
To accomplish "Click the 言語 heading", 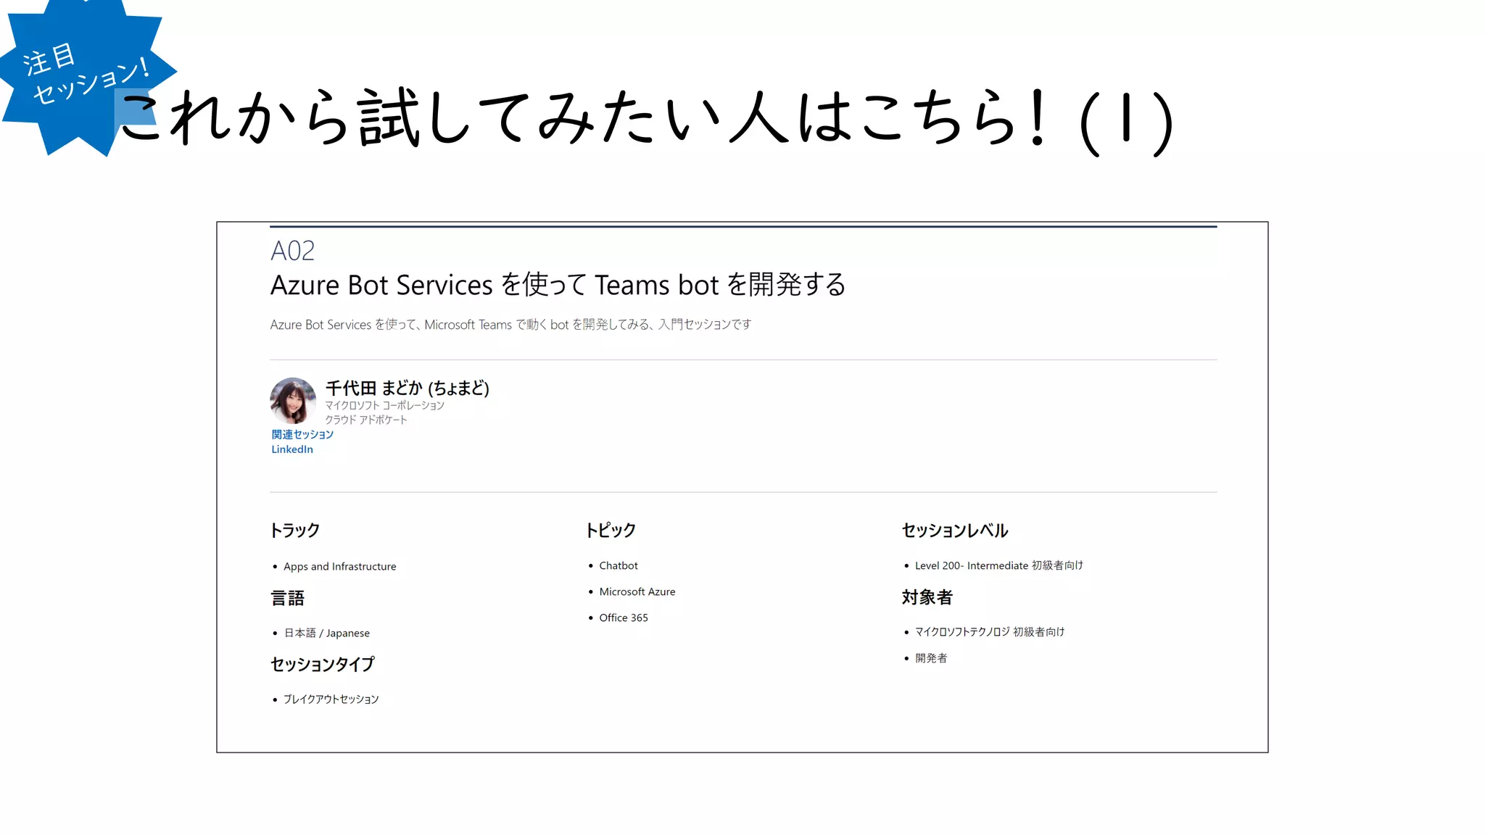I will click(287, 598).
